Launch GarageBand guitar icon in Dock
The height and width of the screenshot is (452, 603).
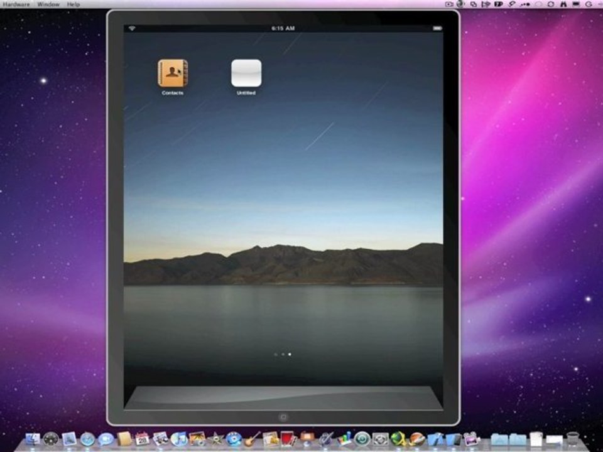pos(253,439)
